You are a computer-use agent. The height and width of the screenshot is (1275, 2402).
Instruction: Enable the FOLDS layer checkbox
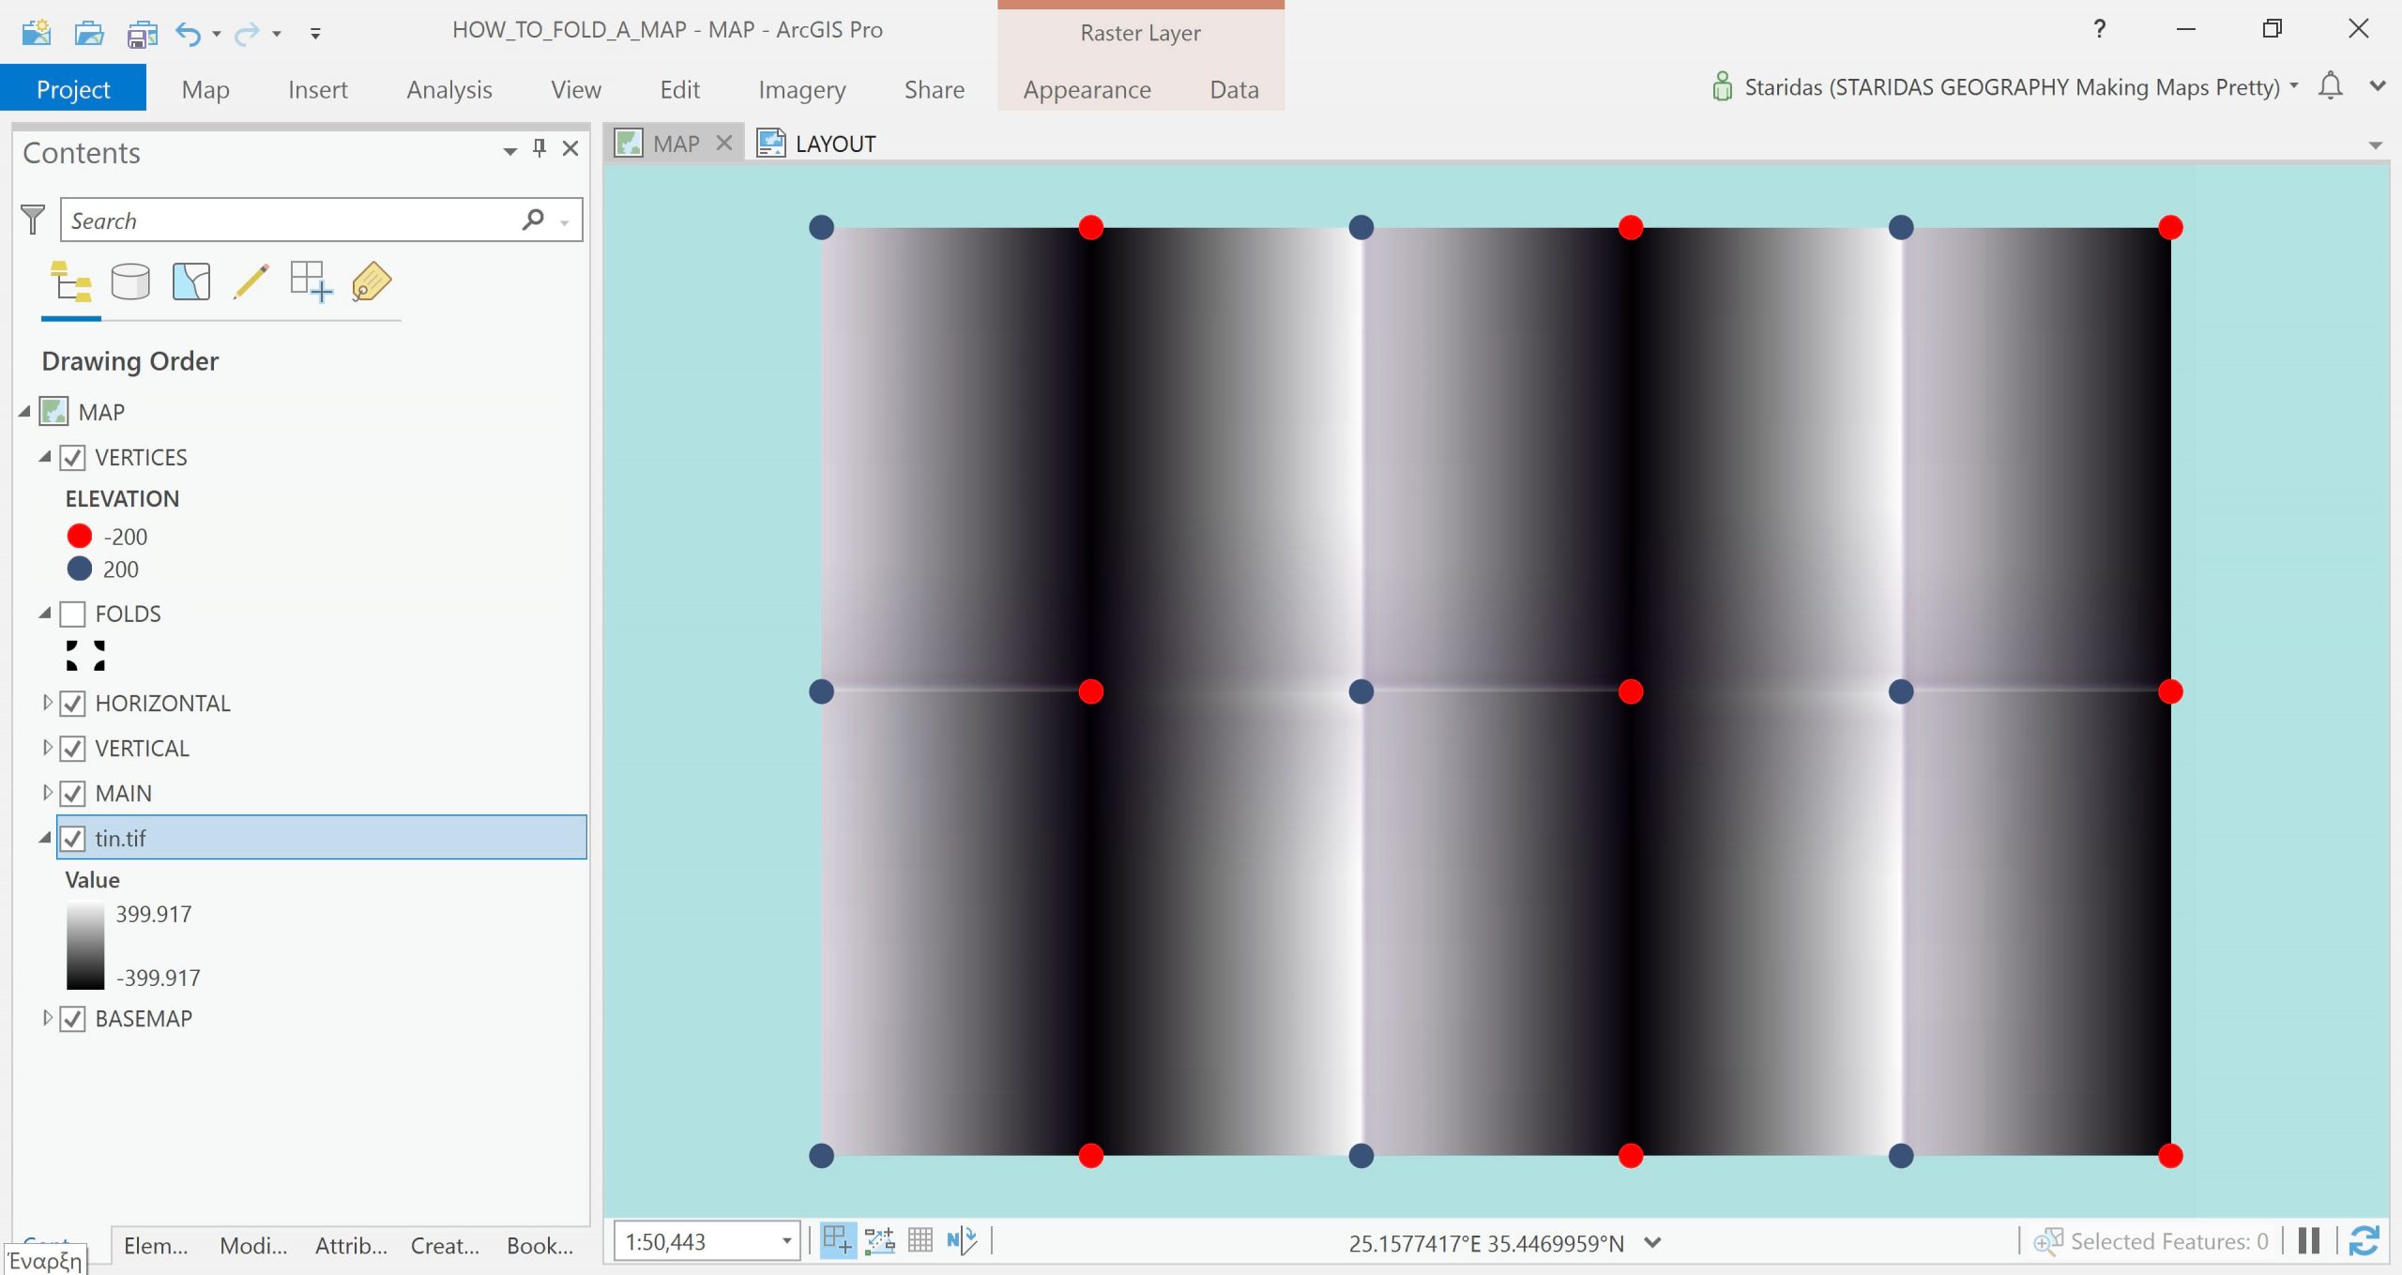[x=73, y=615]
